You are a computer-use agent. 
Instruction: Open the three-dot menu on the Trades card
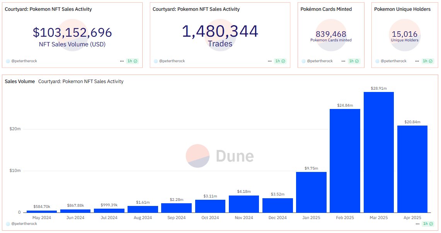(270, 61)
